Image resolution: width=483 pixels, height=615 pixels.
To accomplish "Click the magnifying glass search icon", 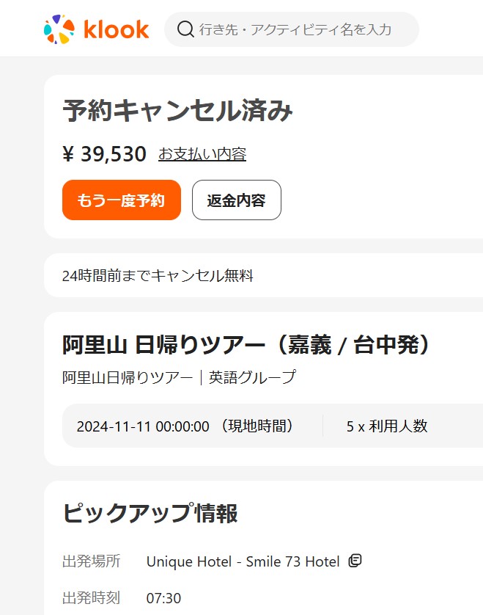I will 186,29.
